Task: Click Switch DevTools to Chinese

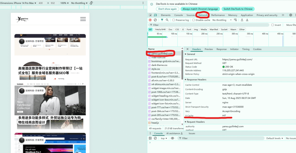Action: point(238,9)
